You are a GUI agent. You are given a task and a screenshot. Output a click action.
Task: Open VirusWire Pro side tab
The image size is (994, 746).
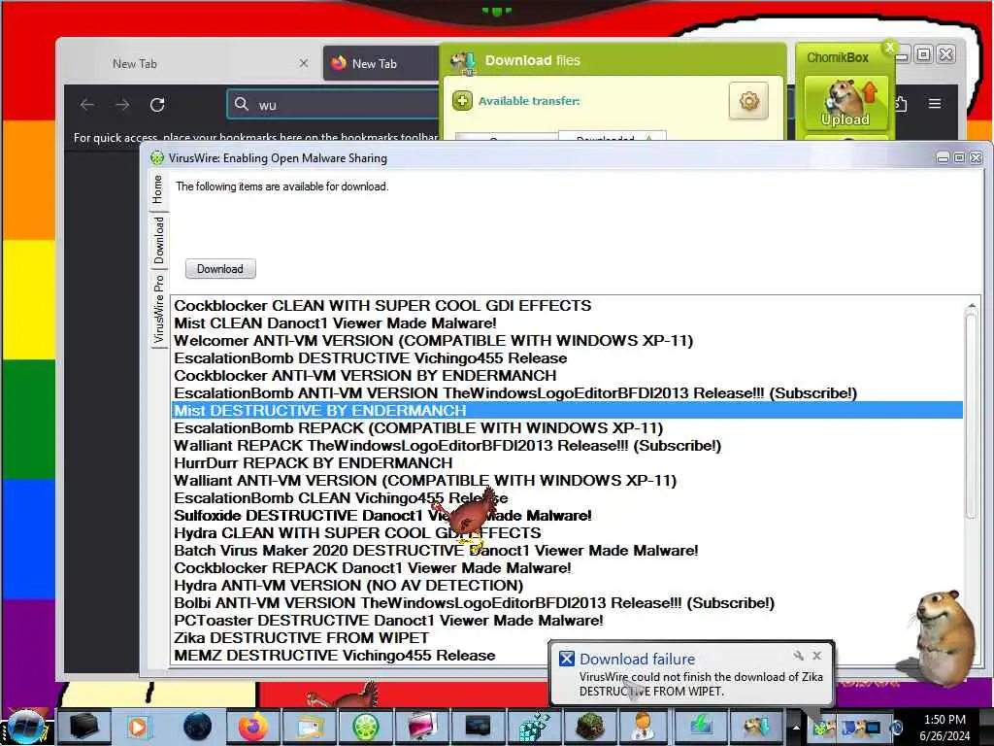point(158,309)
